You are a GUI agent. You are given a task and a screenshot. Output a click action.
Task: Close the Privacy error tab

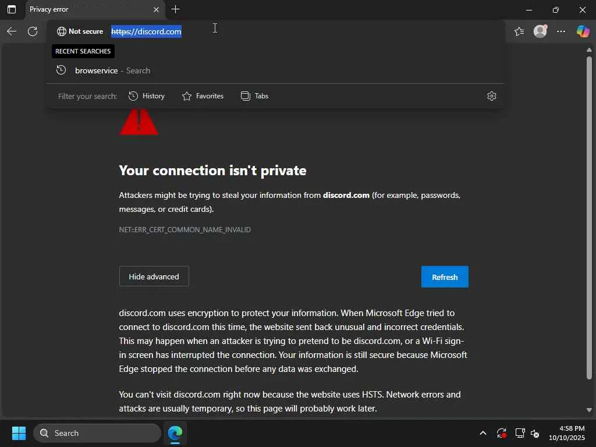click(156, 9)
